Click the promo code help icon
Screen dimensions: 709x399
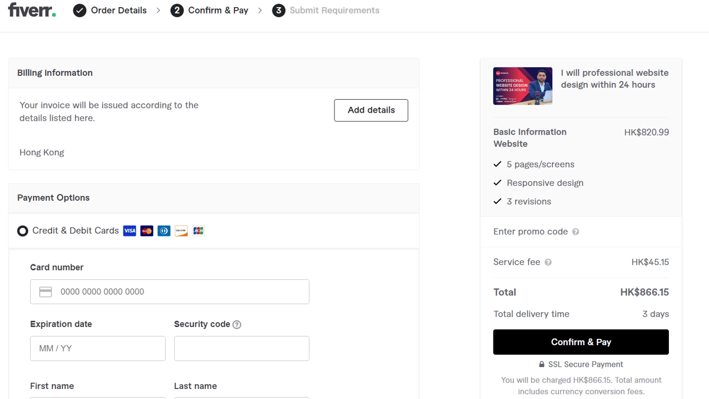(x=575, y=232)
